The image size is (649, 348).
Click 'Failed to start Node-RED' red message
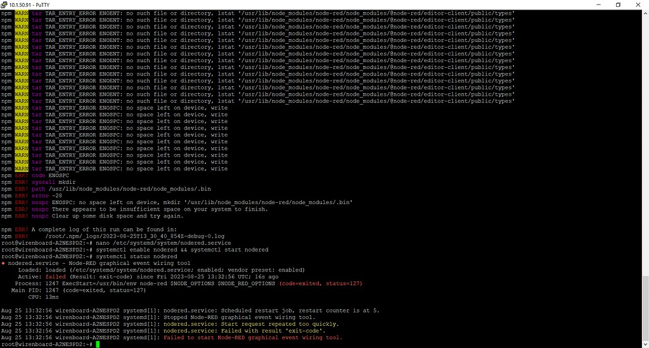coord(253,337)
